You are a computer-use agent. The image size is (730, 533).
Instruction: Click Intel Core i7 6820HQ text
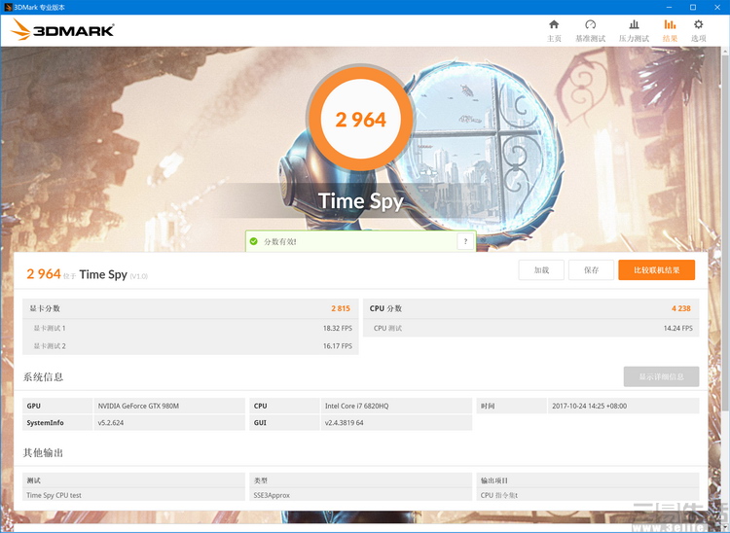pyautogui.click(x=356, y=406)
